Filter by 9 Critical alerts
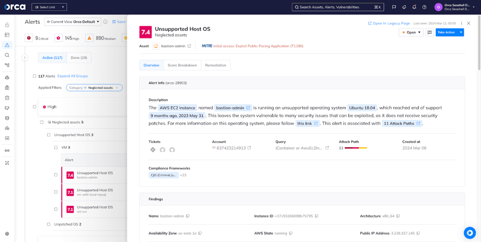Viewport: 481px width, 242px height. click(37, 38)
